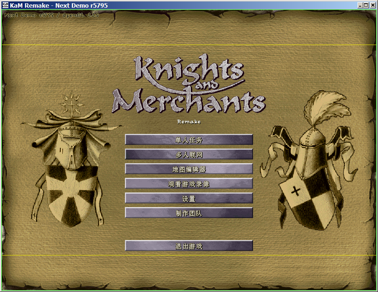Maximize the KaM Remake window
Screen dimensions: 378x292
point(366,5)
